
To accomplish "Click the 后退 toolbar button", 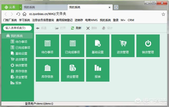I will (x=41, y=28).
